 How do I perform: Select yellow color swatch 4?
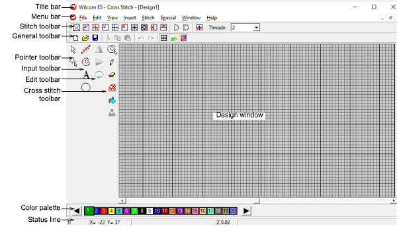coord(111,211)
